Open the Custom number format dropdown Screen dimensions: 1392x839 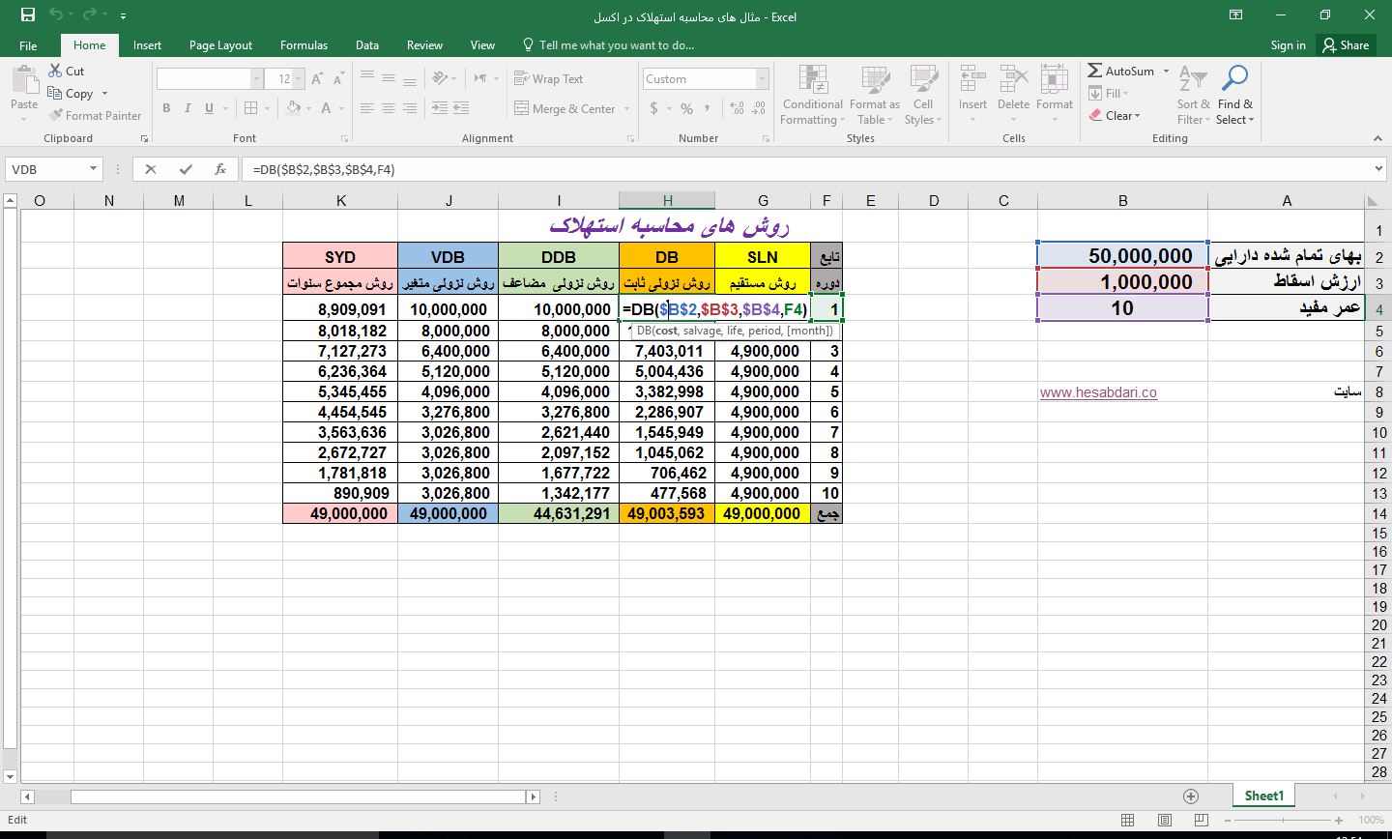click(762, 79)
